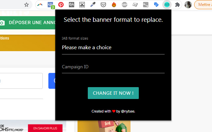Click the blue search button on page
The height and width of the screenshot is (132, 212).
click(x=52, y=81)
